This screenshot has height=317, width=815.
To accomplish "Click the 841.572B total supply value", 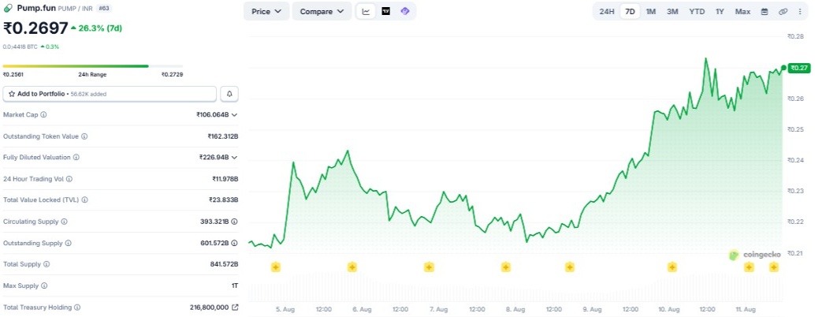I will 224,264.
